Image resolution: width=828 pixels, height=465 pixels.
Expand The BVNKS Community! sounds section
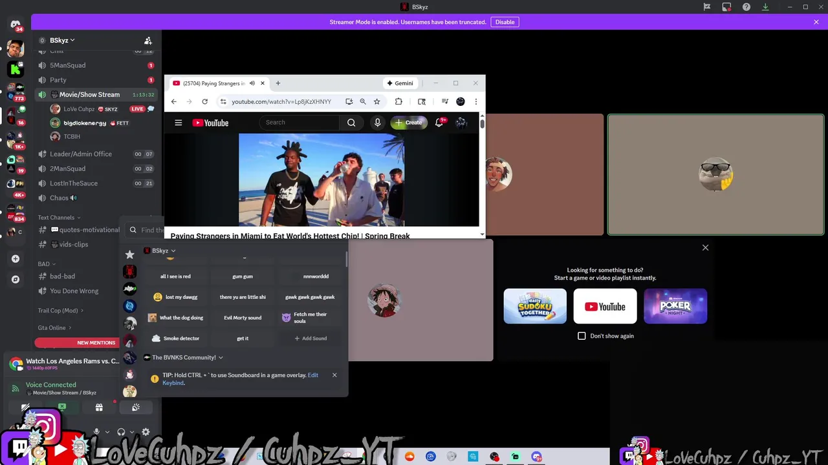click(183, 357)
